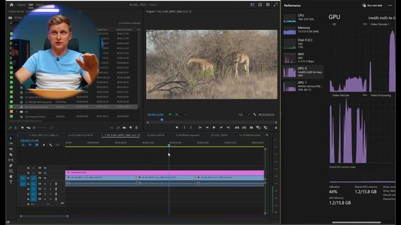The height and width of the screenshot is (225, 401).
Task: Open Task Manager three-dots more menu
Action: click(x=390, y=6)
